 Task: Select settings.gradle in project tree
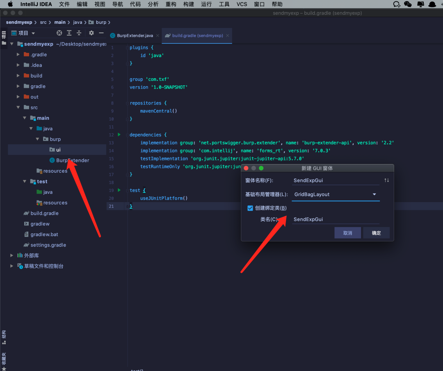45,245
